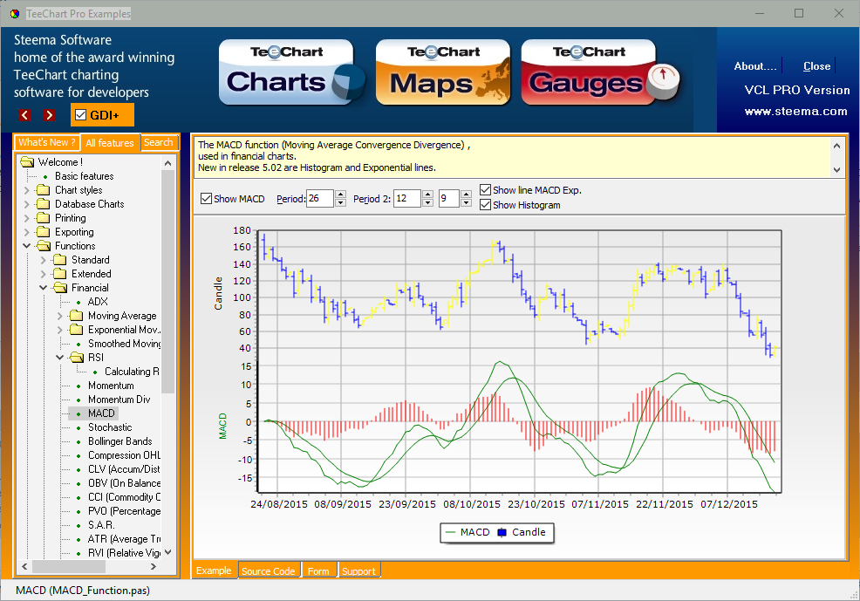860x601 pixels.
Task: Toggle Show line MACD Exp. checkbox
Action: (485, 190)
